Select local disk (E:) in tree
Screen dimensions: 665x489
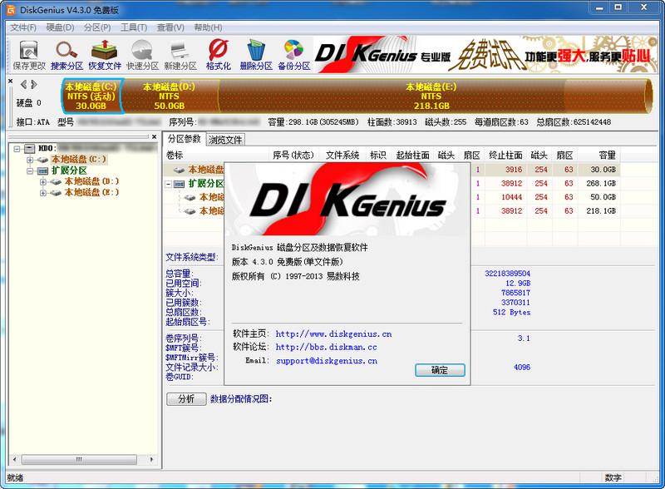tap(91, 193)
